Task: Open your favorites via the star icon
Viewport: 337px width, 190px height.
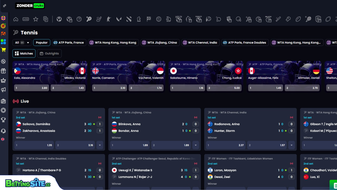Action: click(35, 19)
